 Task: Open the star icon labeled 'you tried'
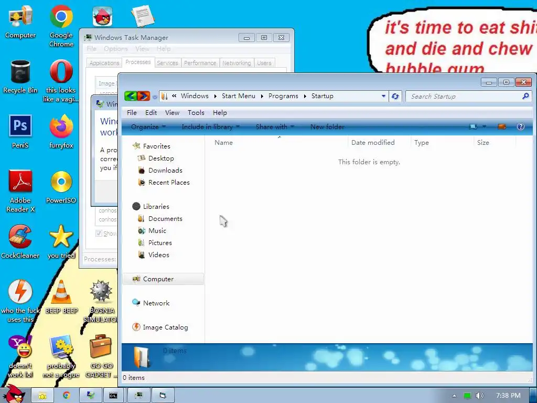(x=61, y=241)
